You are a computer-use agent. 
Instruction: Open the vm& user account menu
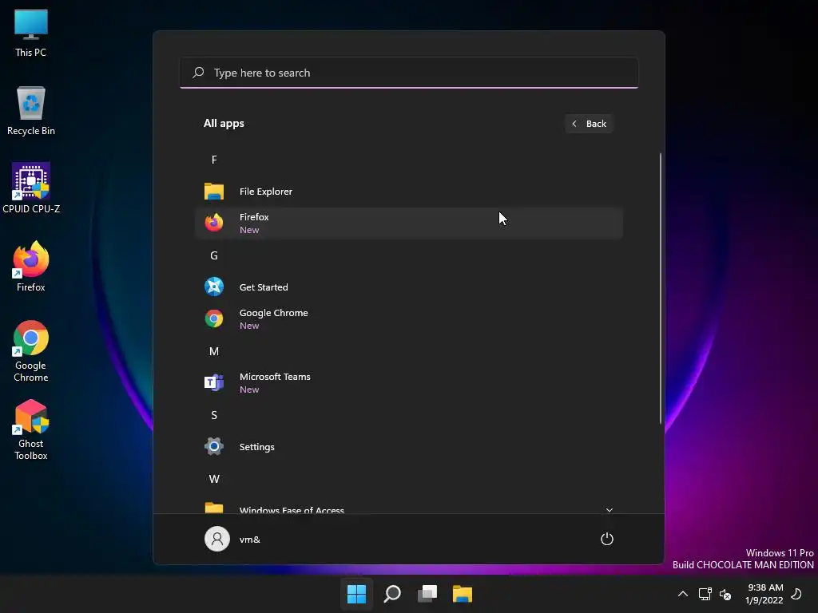[232, 539]
